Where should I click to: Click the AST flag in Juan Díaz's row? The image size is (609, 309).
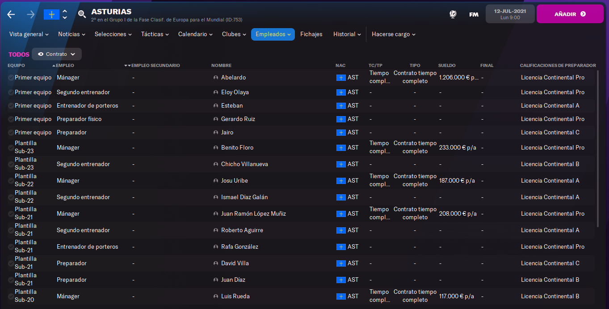click(341, 280)
